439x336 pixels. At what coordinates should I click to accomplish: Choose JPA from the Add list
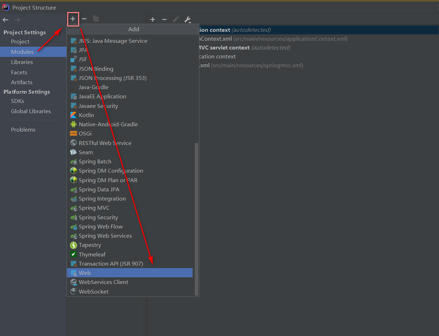[130, 50]
